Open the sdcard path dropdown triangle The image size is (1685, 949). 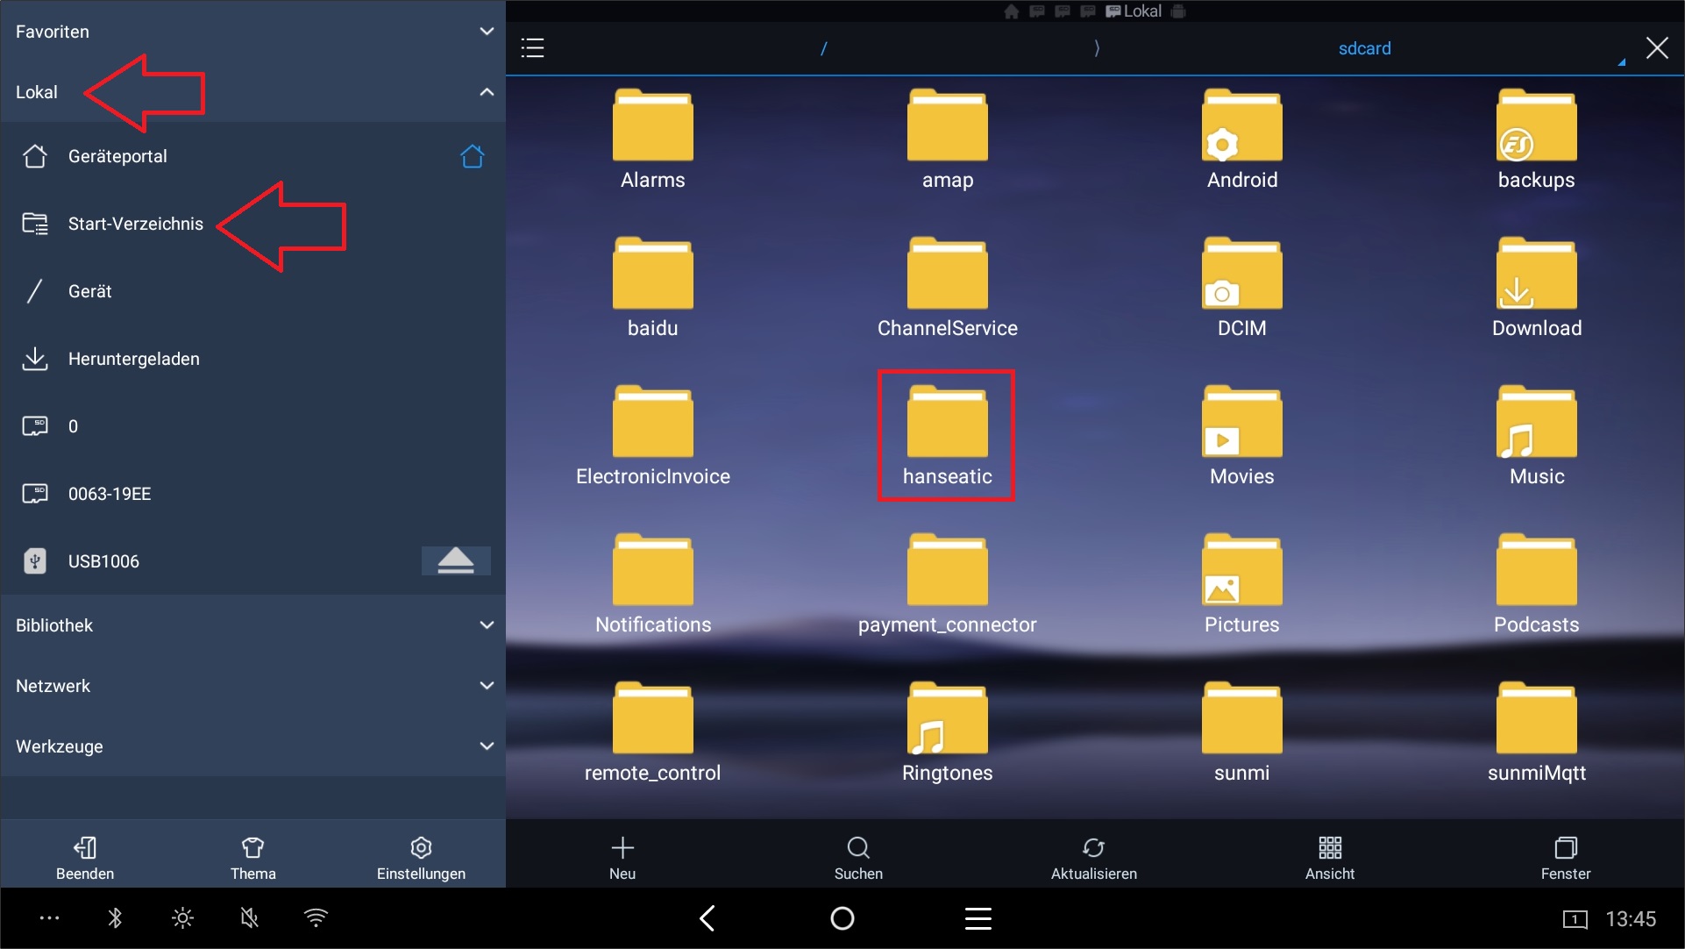tap(1622, 62)
